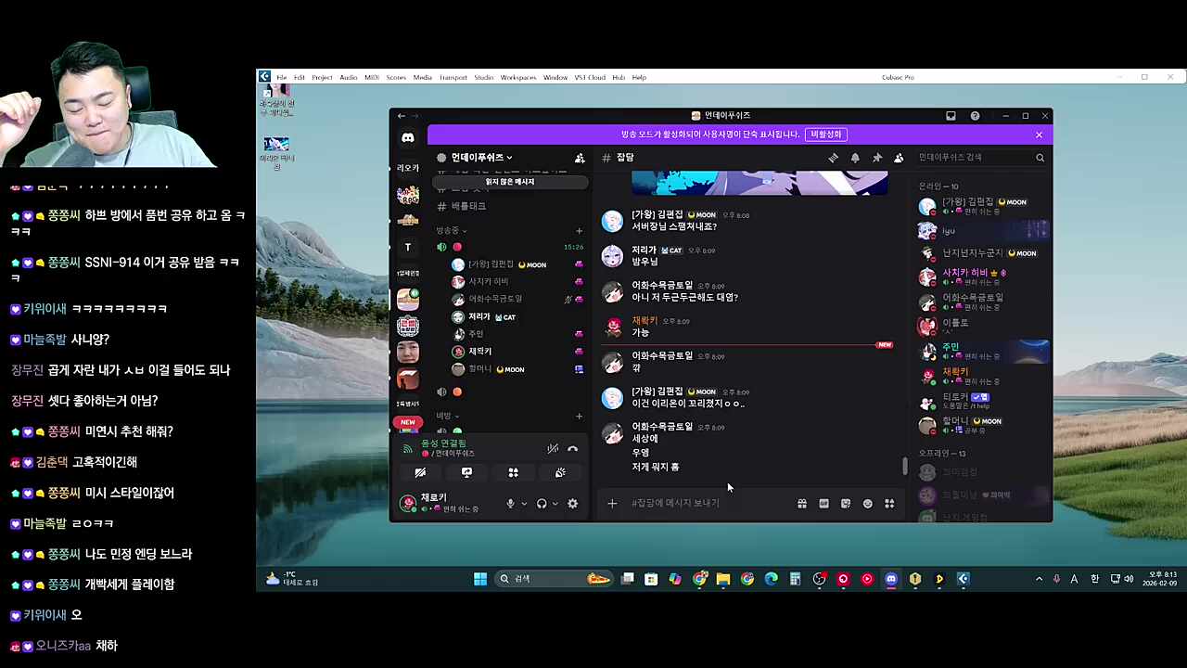Screen dimensions: 1187x668
Task: Open the emoji picker in message bar
Action: pyautogui.click(x=867, y=504)
